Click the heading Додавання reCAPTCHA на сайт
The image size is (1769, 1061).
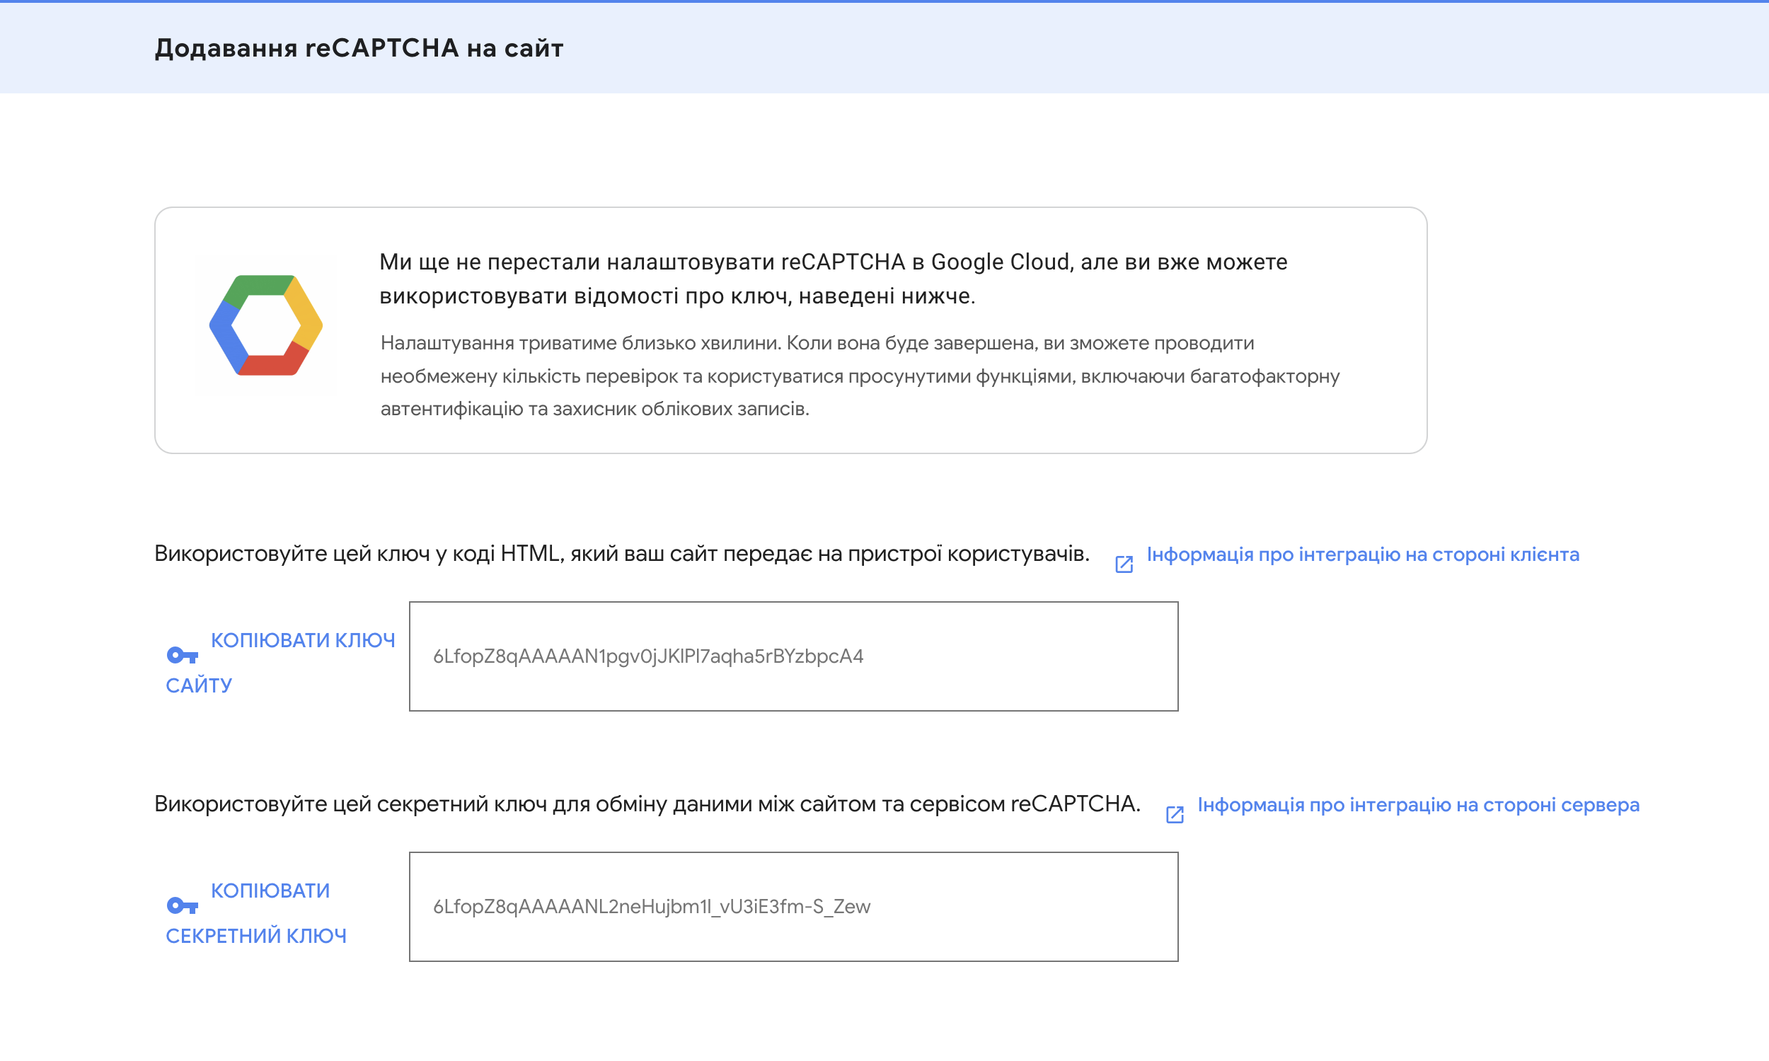point(359,48)
